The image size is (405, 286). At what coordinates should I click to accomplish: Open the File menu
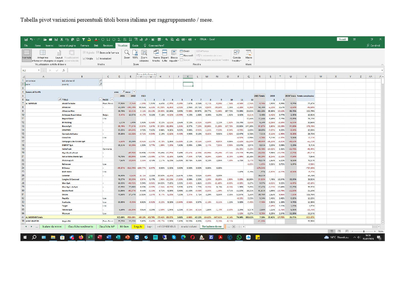pos(26,45)
